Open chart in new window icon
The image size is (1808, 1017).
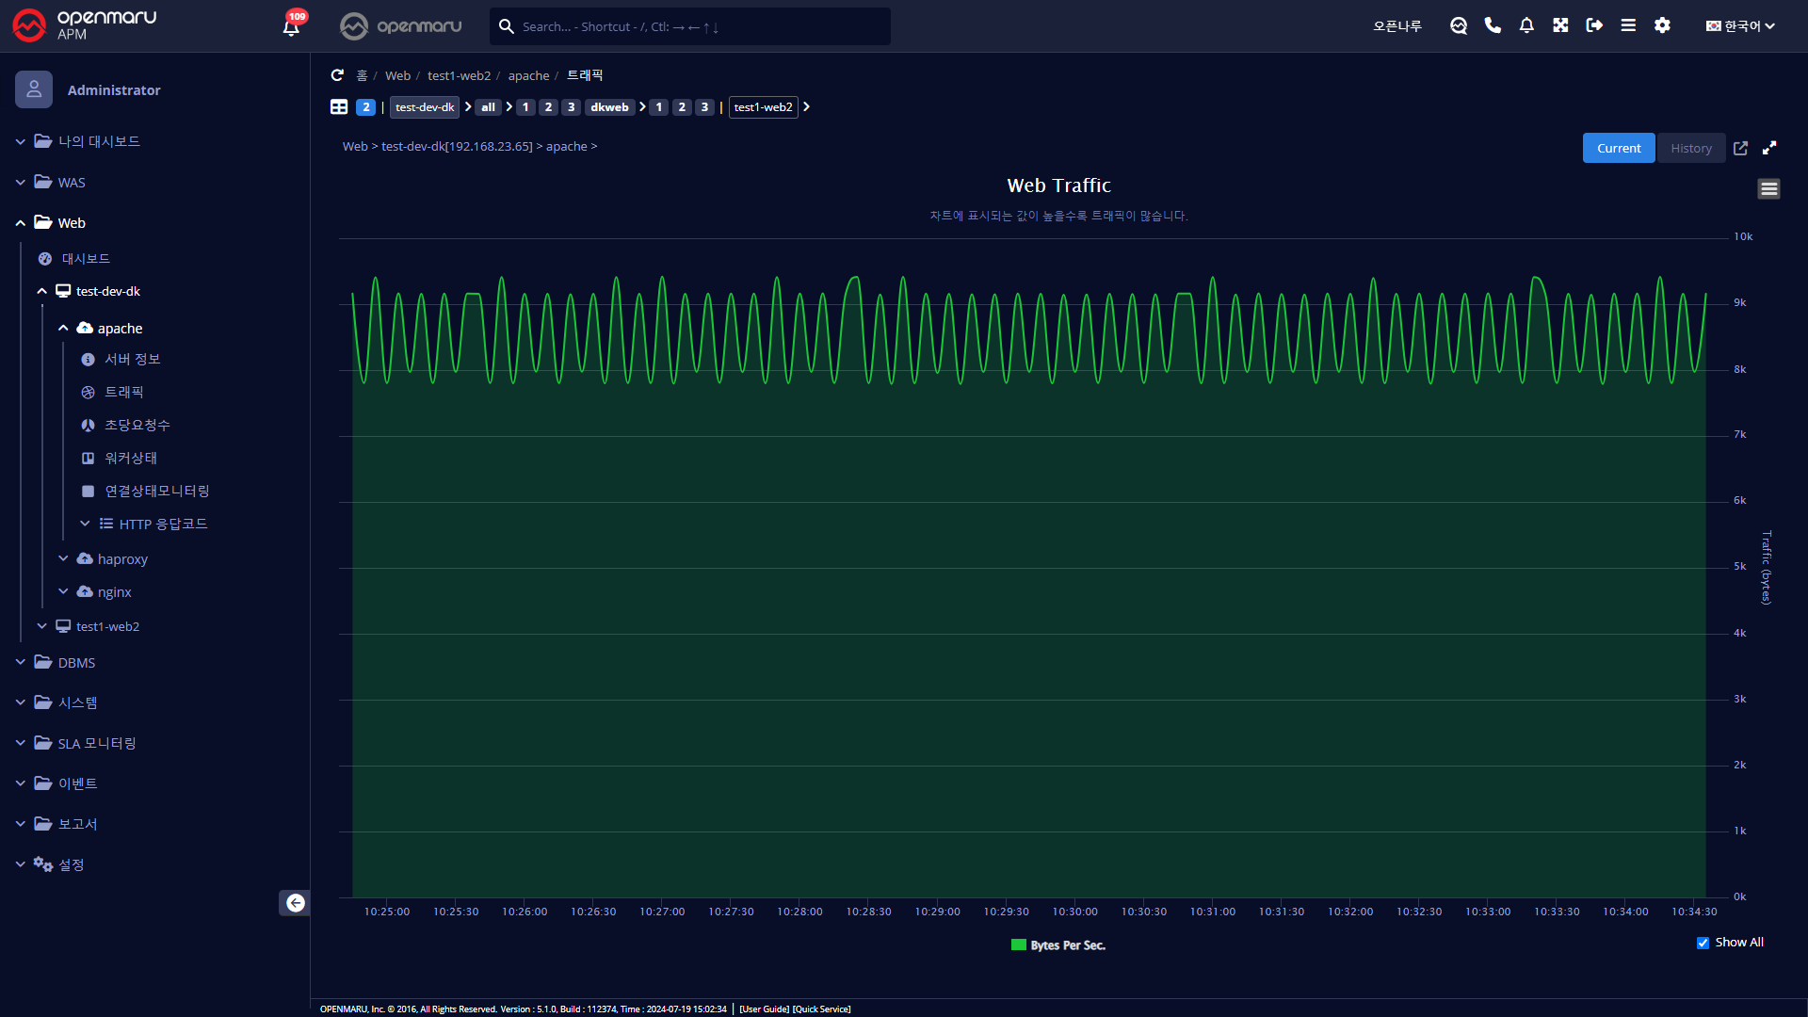(1740, 148)
